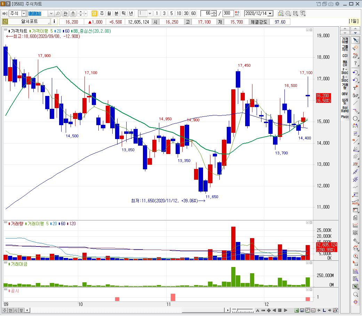The height and width of the screenshot is (316, 362).
Task: Select the 30 interval button
Action: [186, 14]
